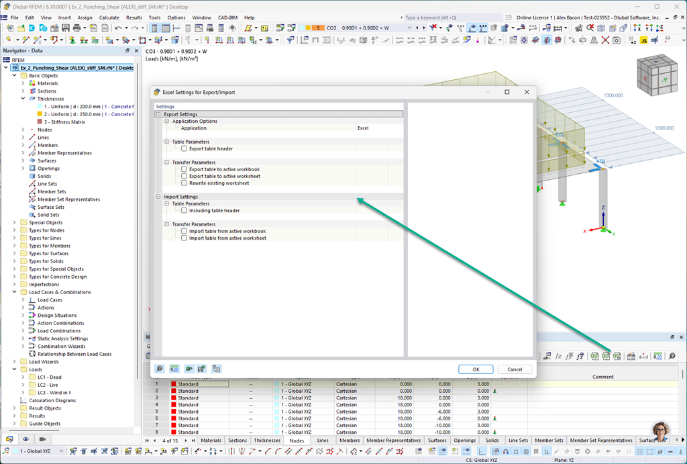
Task: Click the Print icon in the toolbar
Action: point(76,28)
